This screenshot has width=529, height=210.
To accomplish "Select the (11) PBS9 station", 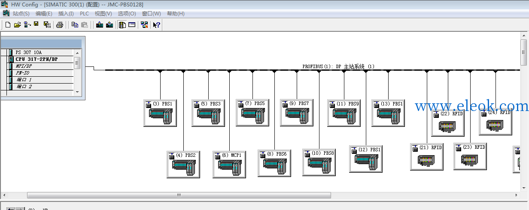I will click(x=344, y=113).
